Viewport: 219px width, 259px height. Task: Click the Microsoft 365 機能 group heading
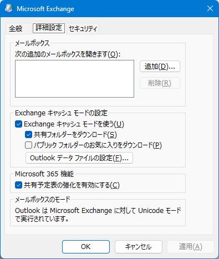(x=44, y=174)
